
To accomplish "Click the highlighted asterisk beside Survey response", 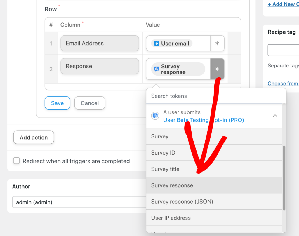I will [217, 69].
